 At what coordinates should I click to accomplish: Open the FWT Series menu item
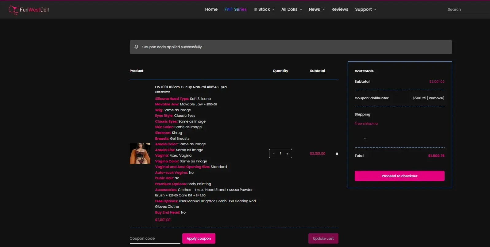coord(235,9)
